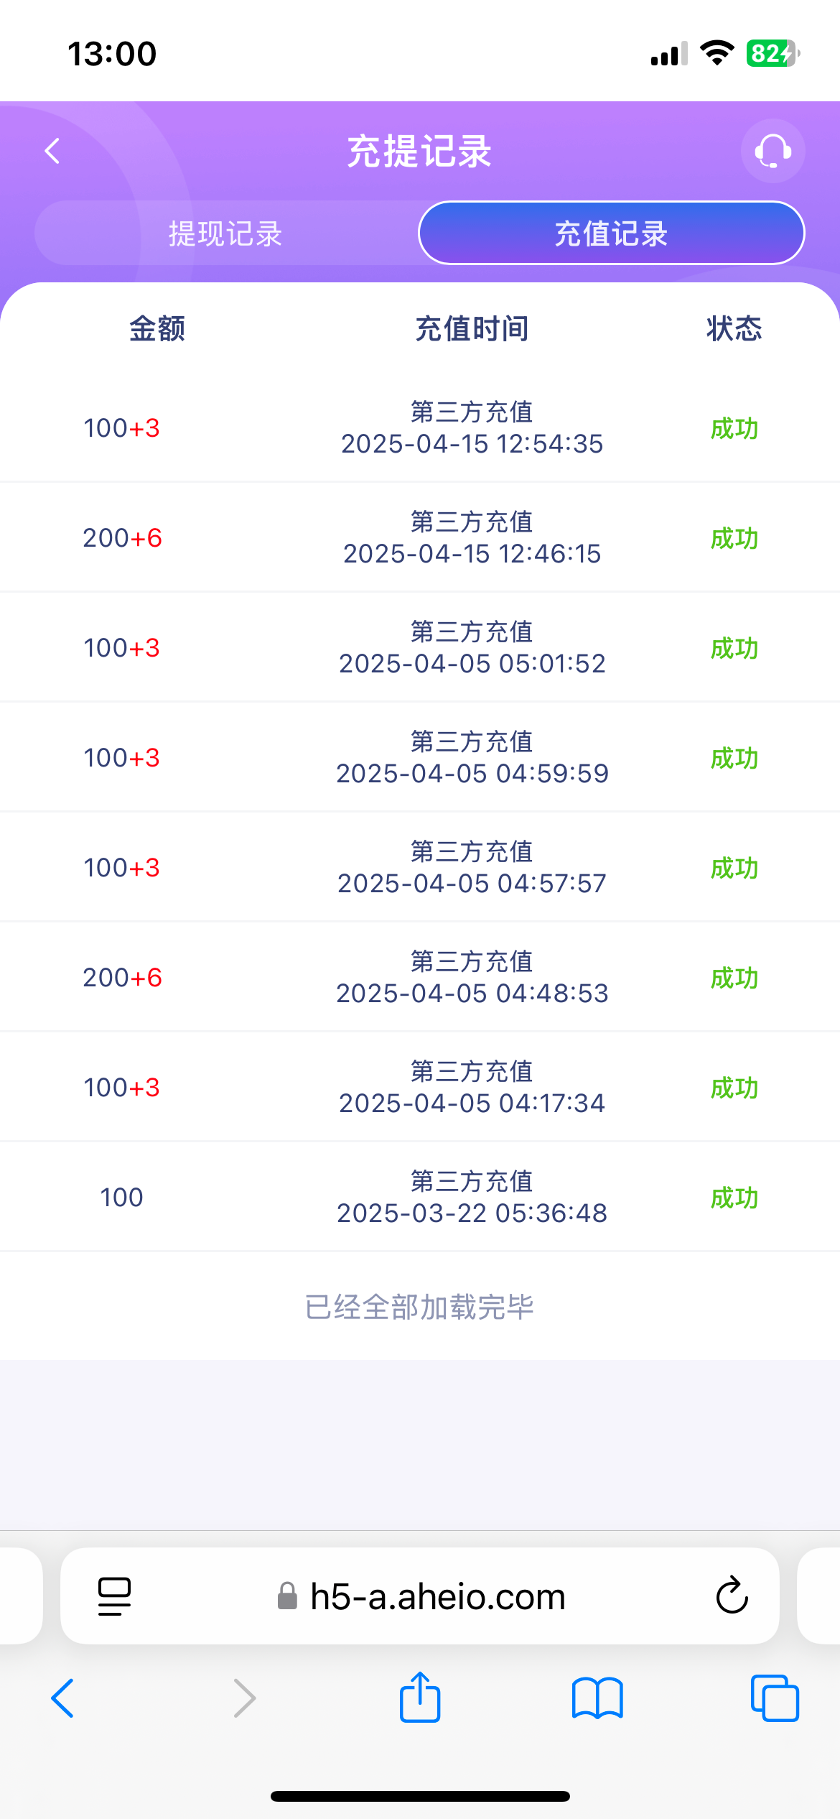Tap the 金额 column header
The height and width of the screenshot is (1819, 840).
click(157, 328)
